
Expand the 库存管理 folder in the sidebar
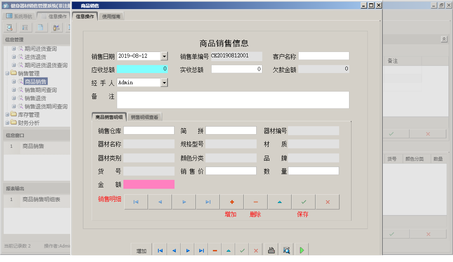click(7, 115)
